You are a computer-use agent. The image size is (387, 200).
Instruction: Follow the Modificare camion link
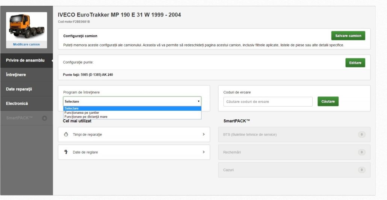26,44
